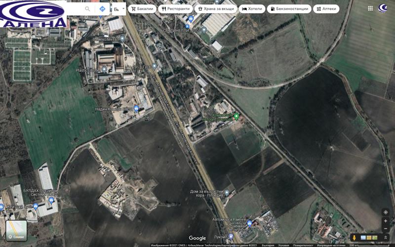This screenshot has height=247, width=395.
Task: Click the САНТИНЕЛЛИ - 2007 label
Action: (x=182, y=31)
